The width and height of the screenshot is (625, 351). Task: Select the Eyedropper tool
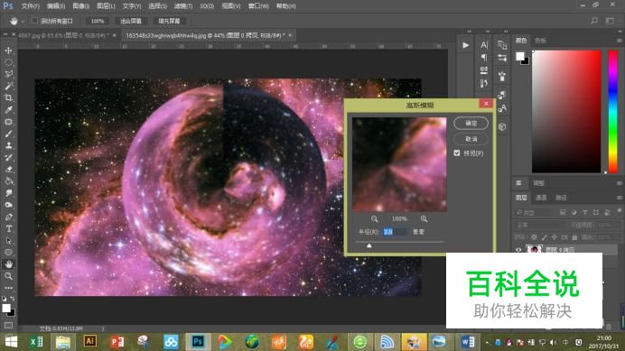click(8, 109)
